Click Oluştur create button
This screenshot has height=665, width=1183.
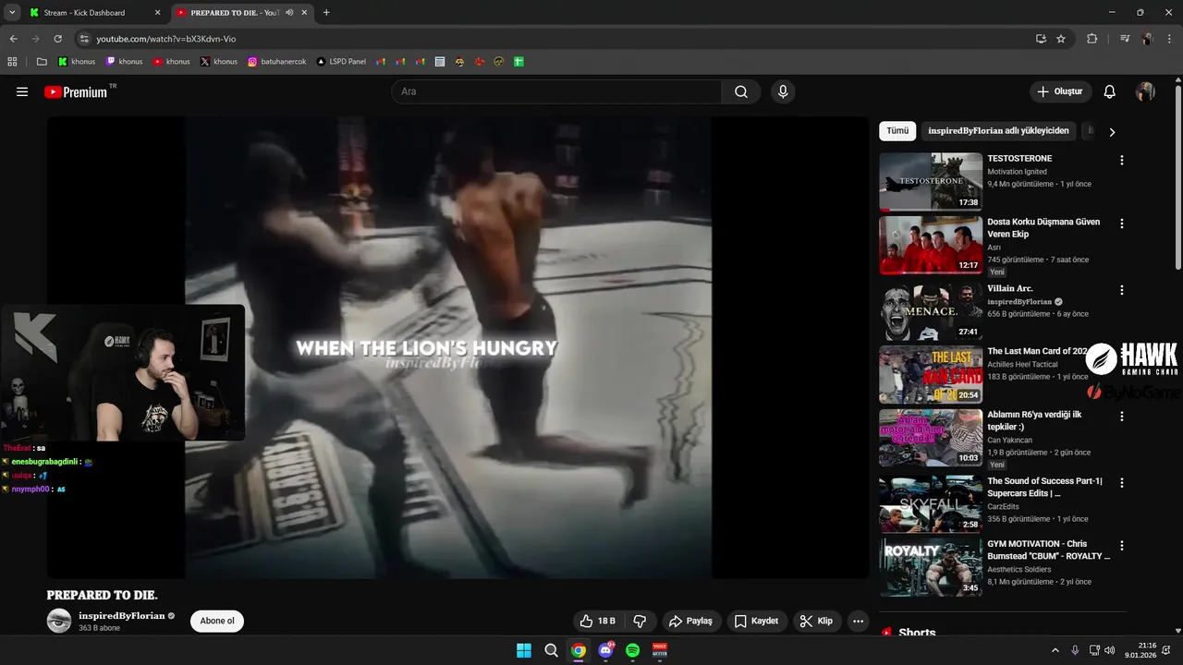point(1061,91)
